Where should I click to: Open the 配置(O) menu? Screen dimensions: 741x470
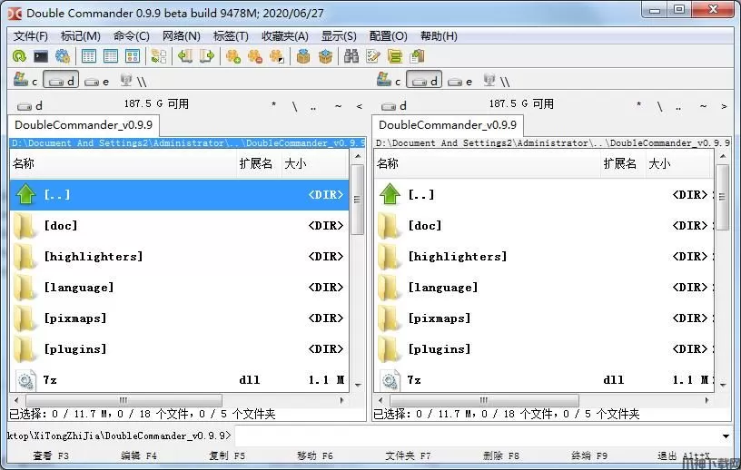click(x=388, y=36)
